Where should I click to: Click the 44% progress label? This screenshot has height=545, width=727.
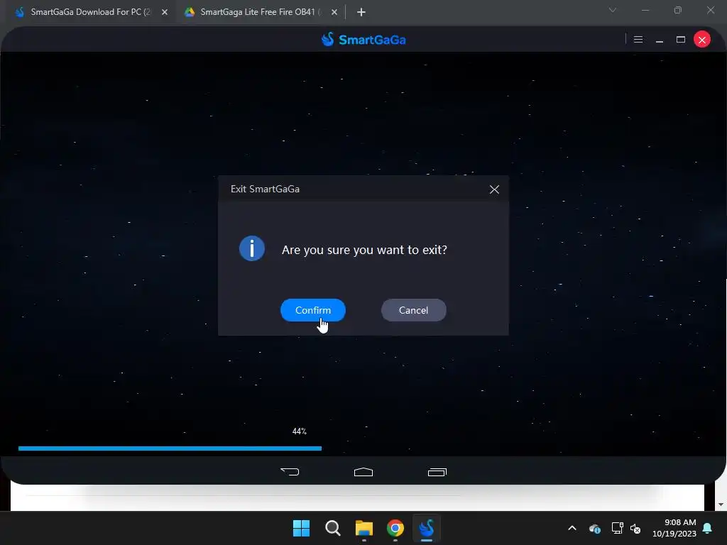click(x=300, y=431)
